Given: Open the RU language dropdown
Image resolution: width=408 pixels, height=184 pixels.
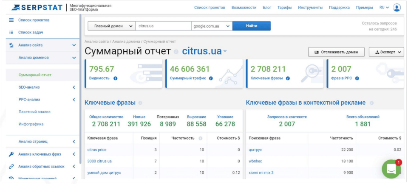Looking at the screenshot, I should pyautogui.click(x=384, y=8).
